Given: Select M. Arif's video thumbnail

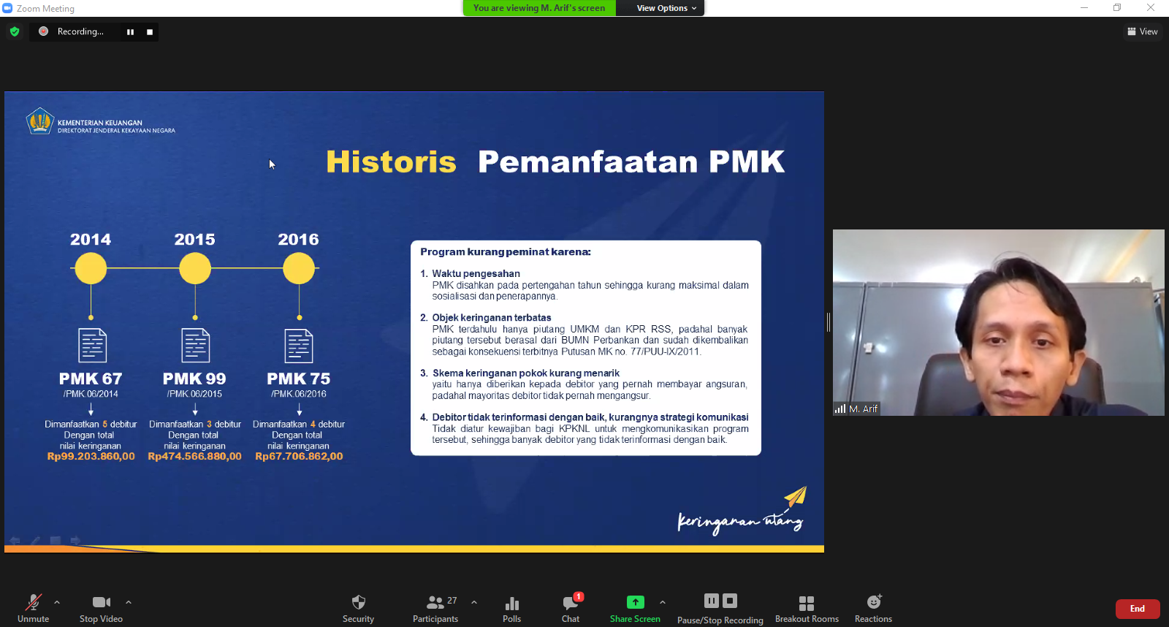Looking at the screenshot, I should tap(998, 322).
